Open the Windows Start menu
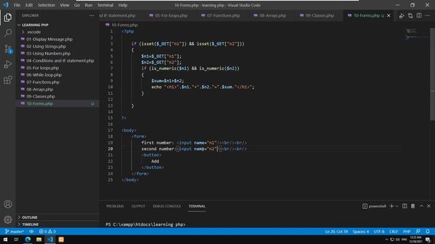435x244 pixels. [x=5, y=239]
